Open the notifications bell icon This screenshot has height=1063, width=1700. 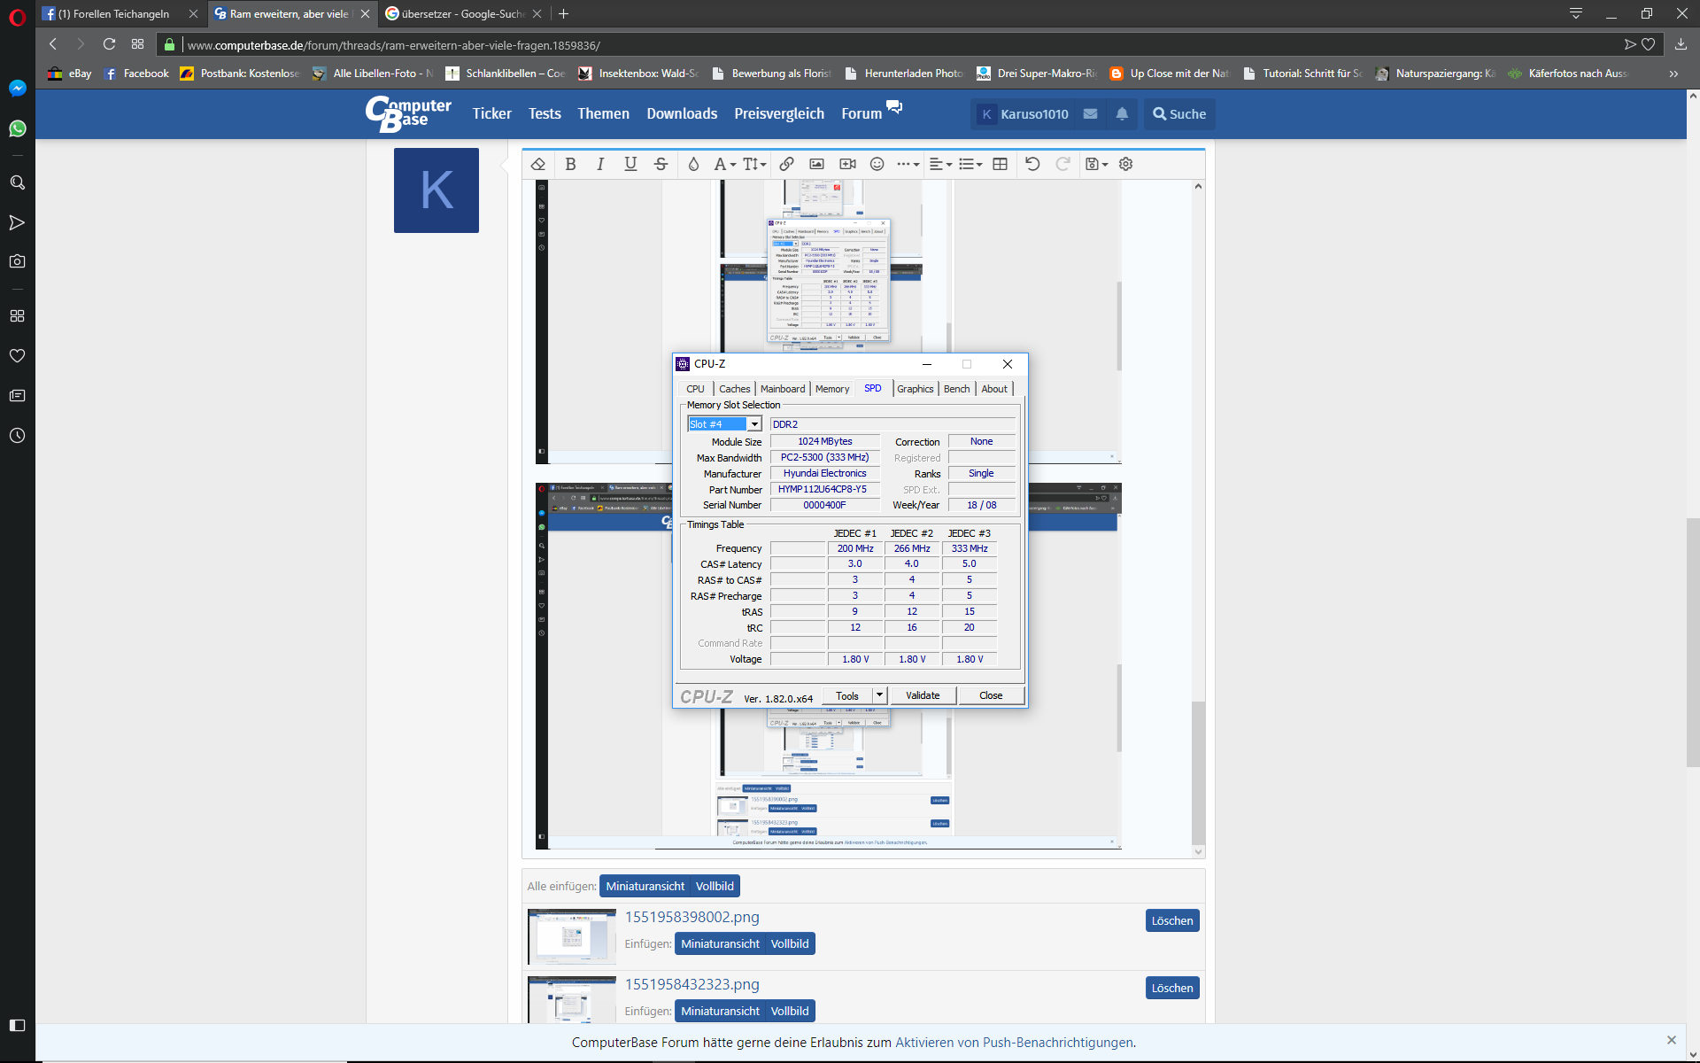click(1122, 114)
